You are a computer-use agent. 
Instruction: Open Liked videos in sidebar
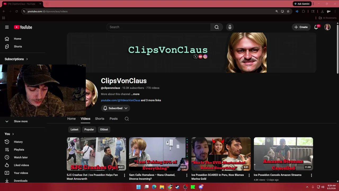point(21,165)
